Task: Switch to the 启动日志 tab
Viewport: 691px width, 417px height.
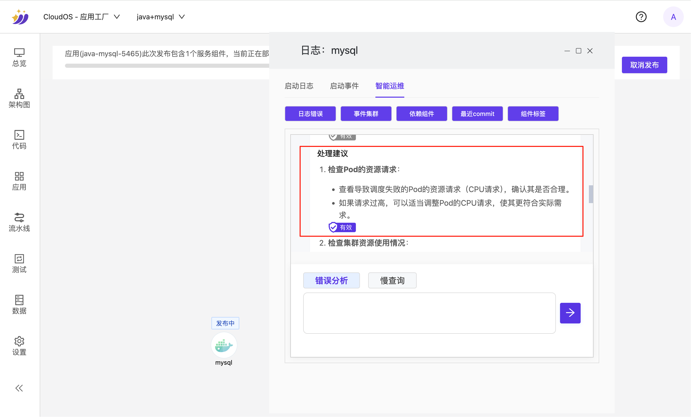Action: (299, 86)
